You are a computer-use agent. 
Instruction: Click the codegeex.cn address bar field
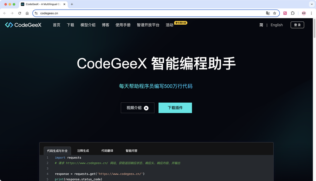[x=151, y=13]
